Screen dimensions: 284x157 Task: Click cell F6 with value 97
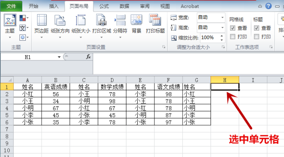click(x=168, y=122)
